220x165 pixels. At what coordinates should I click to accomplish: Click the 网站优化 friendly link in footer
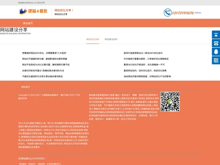pos(32,164)
